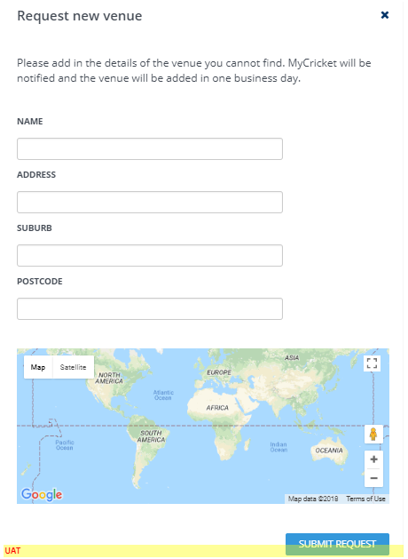The width and height of the screenshot is (408, 559).
Task: Toggle fullscreen view on the map
Action: point(372,363)
